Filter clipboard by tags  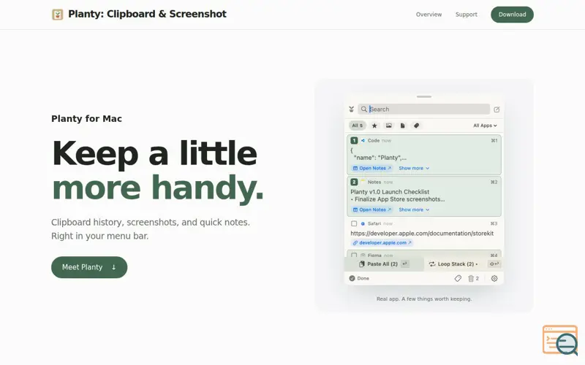pyautogui.click(x=416, y=126)
